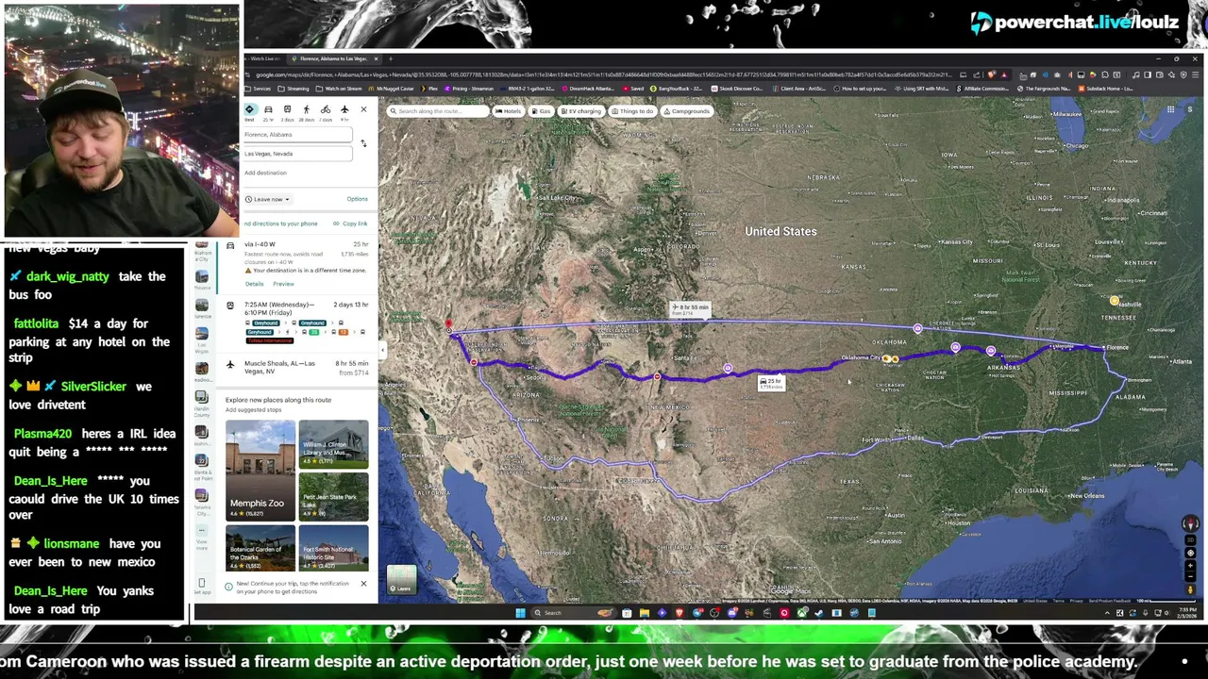Click the browser address bar URL

pyautogui.click(x=604, y=75)
